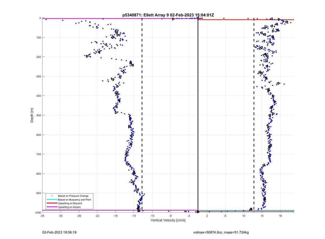Image resolution: width=325 pixels, height=239 pixels.
Task: Click the leftmost blue data point near -33 cm/s
Action: click(x=46, y=19)
